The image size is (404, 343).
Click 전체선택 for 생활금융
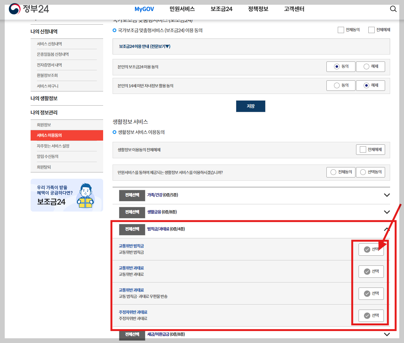click(132, 212)
